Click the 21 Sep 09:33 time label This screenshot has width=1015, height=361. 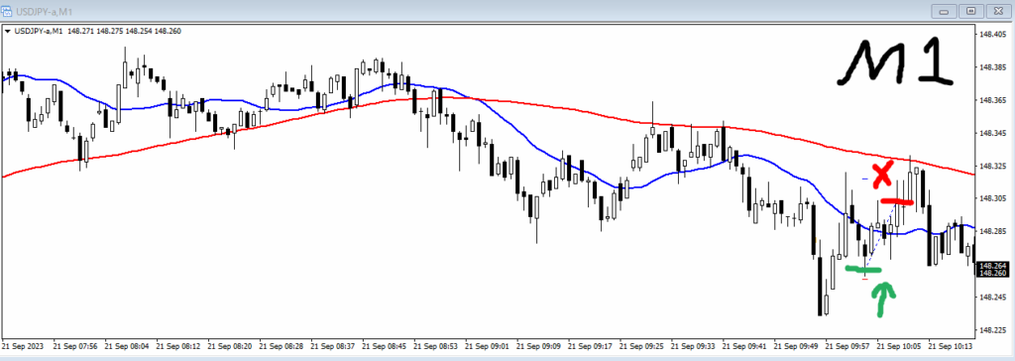693,346
